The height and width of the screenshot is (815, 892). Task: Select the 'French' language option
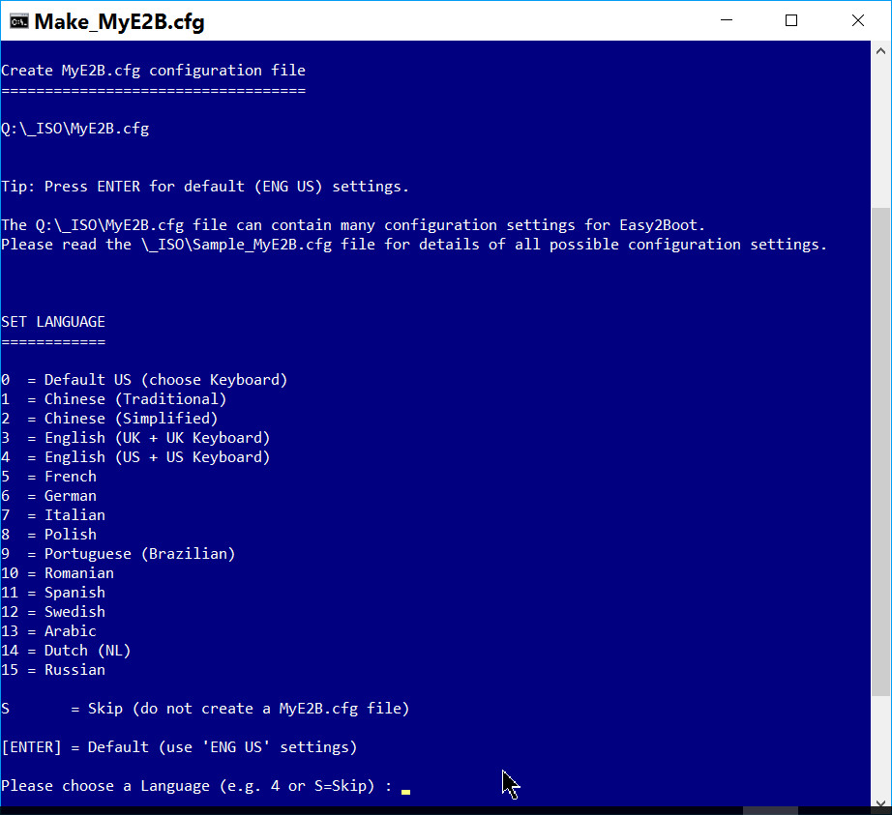pyautogui.click(x=70, y=476)
